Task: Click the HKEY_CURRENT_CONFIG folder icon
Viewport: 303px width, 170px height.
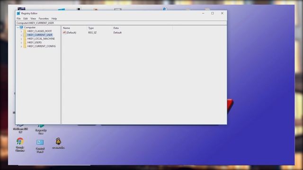Action: coord(25,46)
